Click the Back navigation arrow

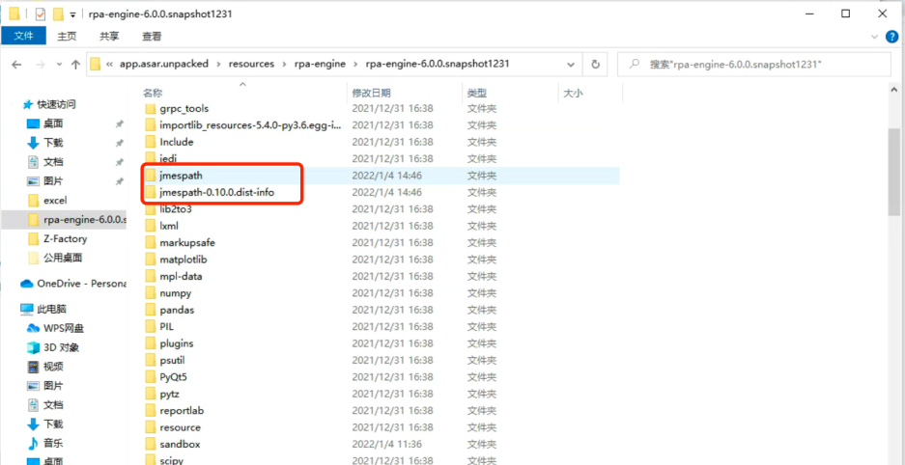(x=17, y=65)
